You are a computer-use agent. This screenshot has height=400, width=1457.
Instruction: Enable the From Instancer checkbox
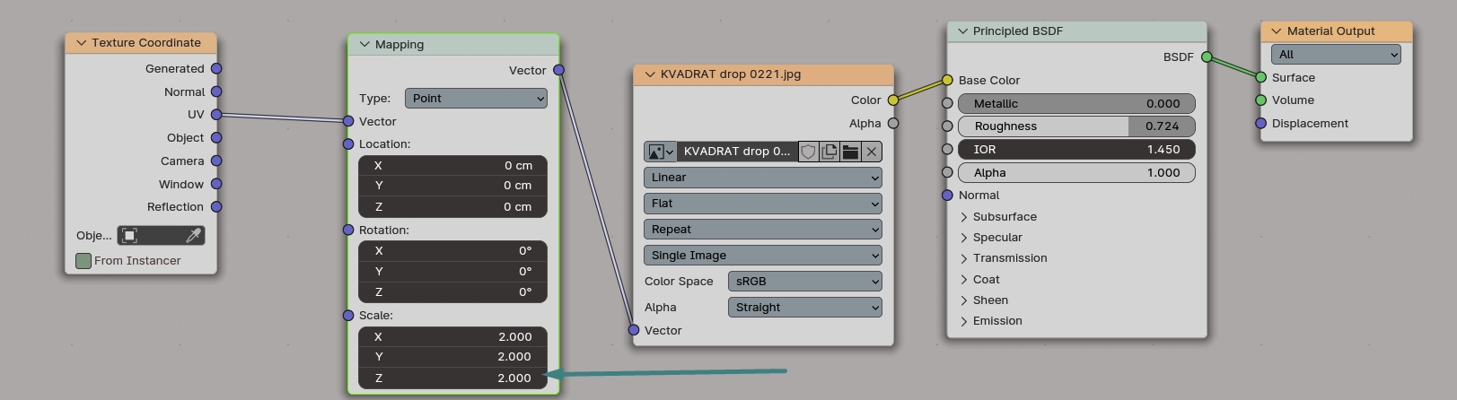pyautogui.click(x=83, y=261)
